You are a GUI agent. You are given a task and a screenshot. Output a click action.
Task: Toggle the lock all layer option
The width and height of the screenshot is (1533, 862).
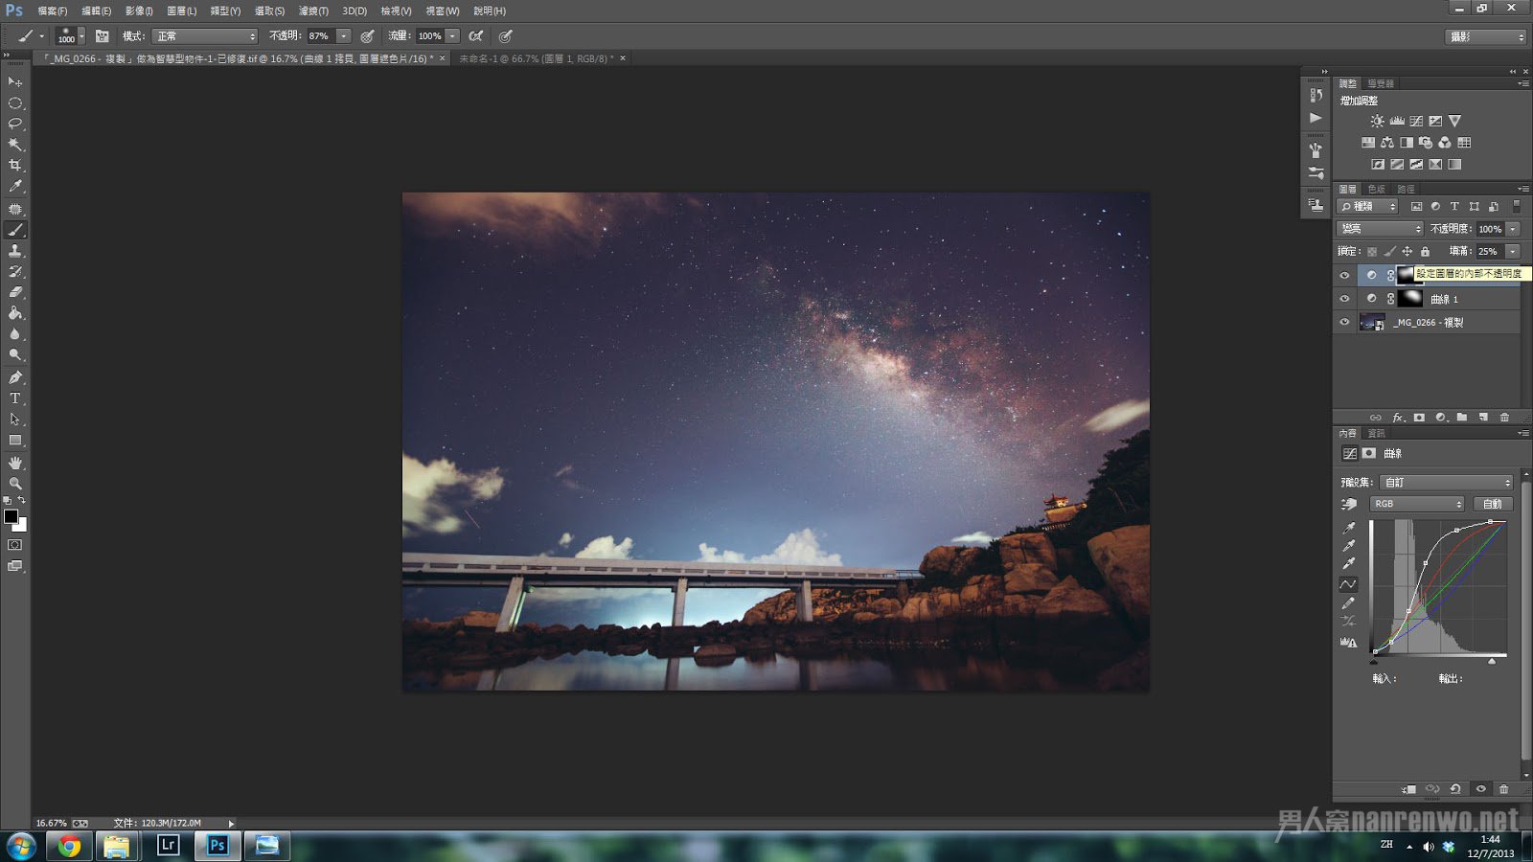click(x=1425, y=252)
